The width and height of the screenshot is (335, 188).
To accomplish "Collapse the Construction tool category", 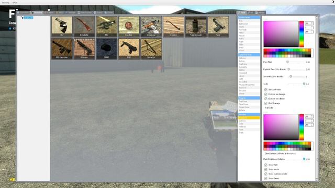I will [249, 55].
